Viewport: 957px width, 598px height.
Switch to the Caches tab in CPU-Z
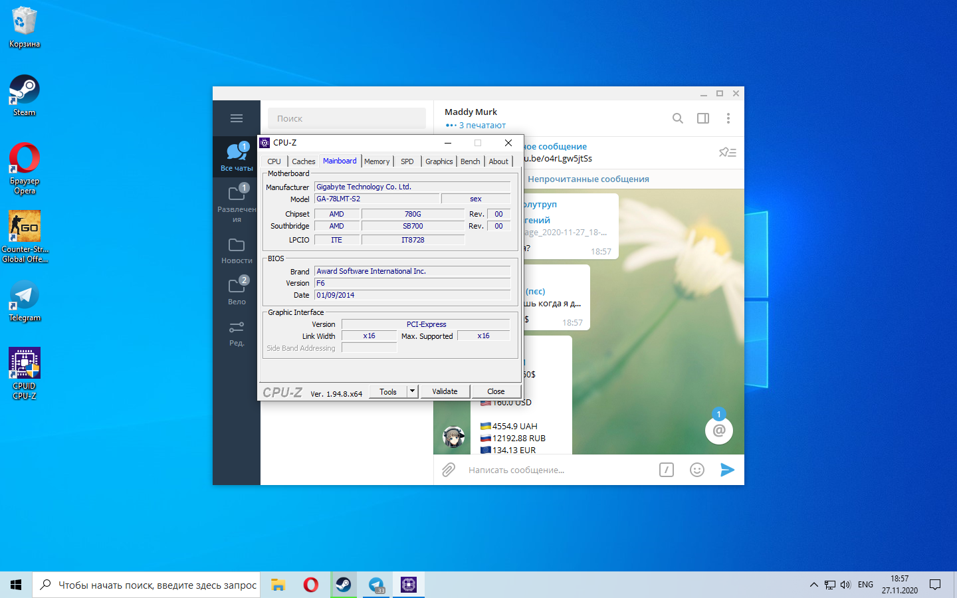click(x=304, y=161)
